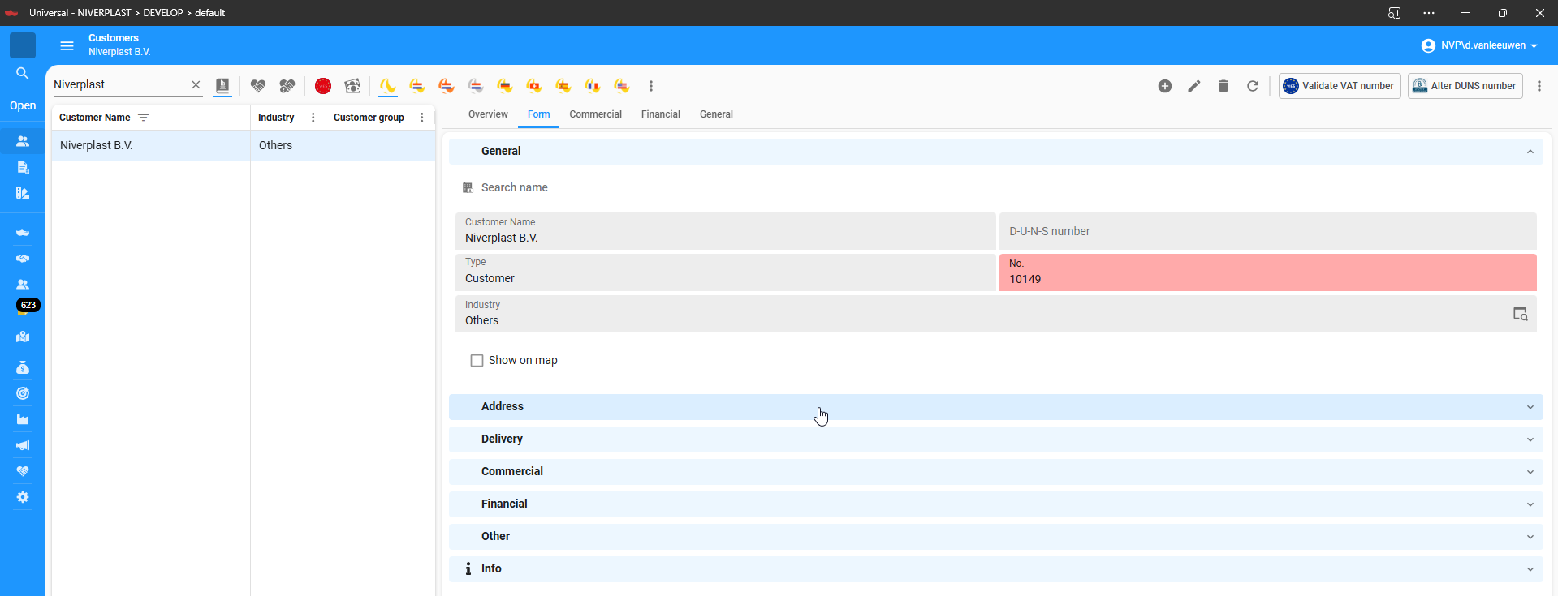Open far-right toolbar overflow menu

pos(1539,86)
